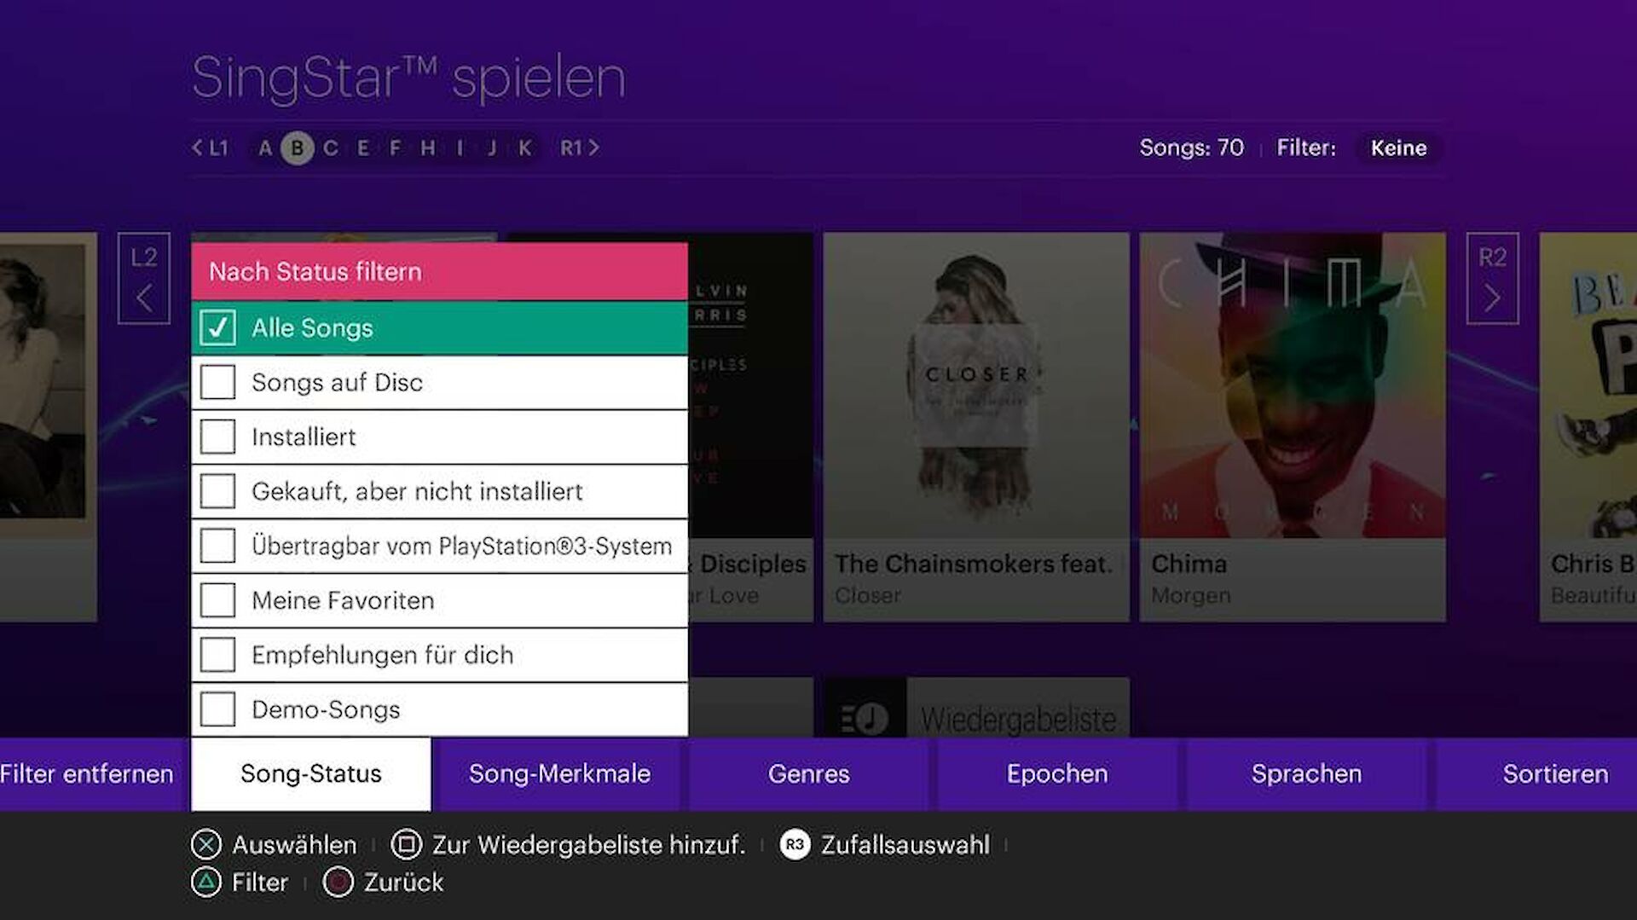Open the Genres filter tab

[808, 774]
